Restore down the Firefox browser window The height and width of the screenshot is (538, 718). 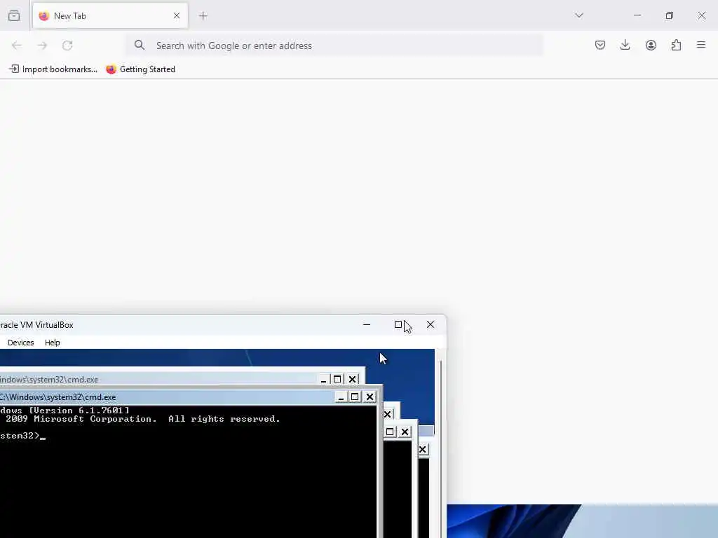click(670, 15)
